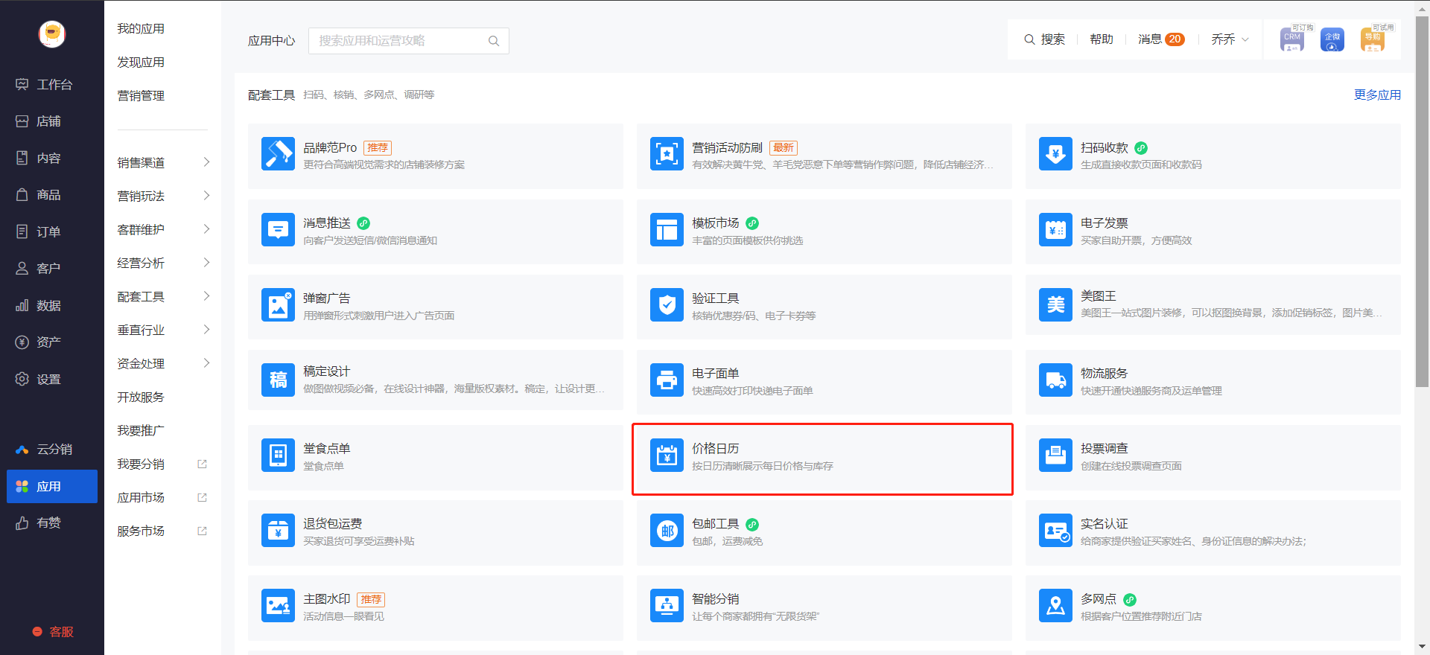The width and height of the screenshot is (1430, 655).
Task: Click the 智能分销 icon
Action: pyautogui.click(x=667, y=605)
